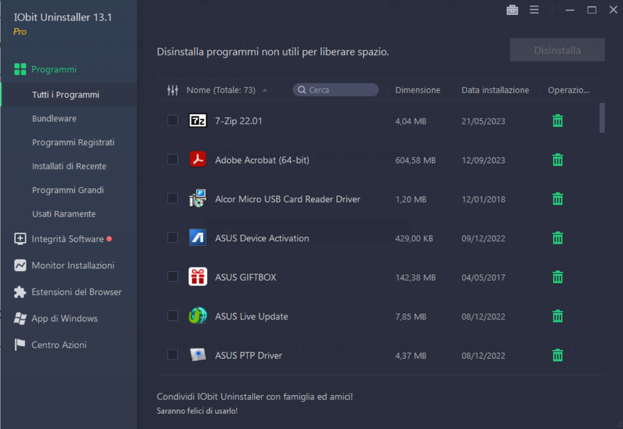Open the Bundleware section
Image resolution: width=623 pixels, height=429 pixels.
pyautogui.click(x=54, y=119)
